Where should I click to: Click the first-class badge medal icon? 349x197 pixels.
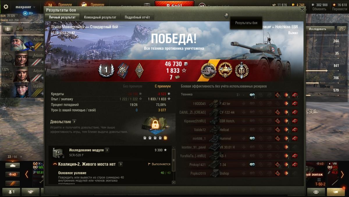106,70
